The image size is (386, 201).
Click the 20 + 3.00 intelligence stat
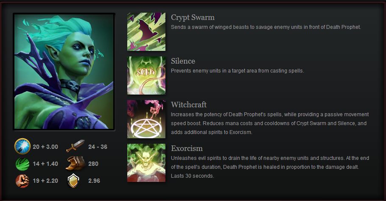[45, 147]
